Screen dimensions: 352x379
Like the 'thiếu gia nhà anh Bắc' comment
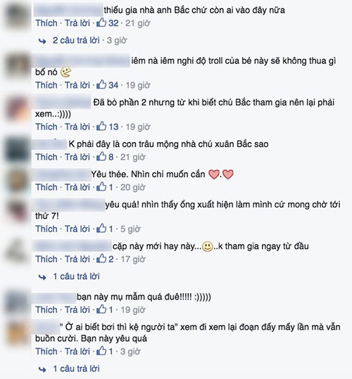46,23
